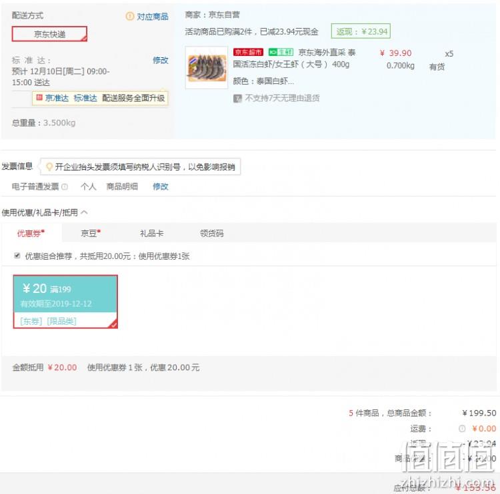
Task: Click the no-7-day-return icon
Action: [x=237, y=99]
